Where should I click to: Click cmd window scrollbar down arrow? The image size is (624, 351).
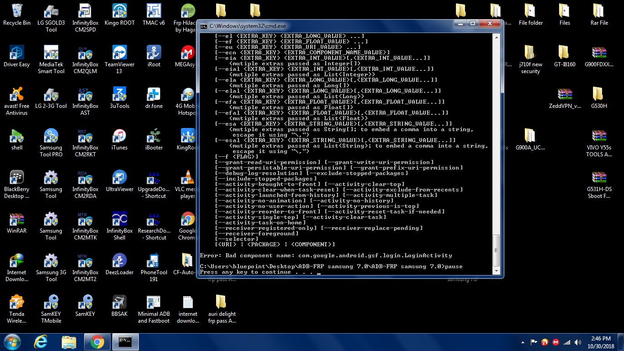coord(497,271)
